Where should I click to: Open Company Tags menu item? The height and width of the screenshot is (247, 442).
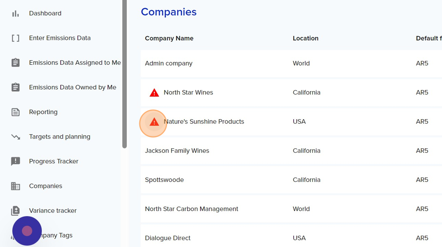[56, 235]
